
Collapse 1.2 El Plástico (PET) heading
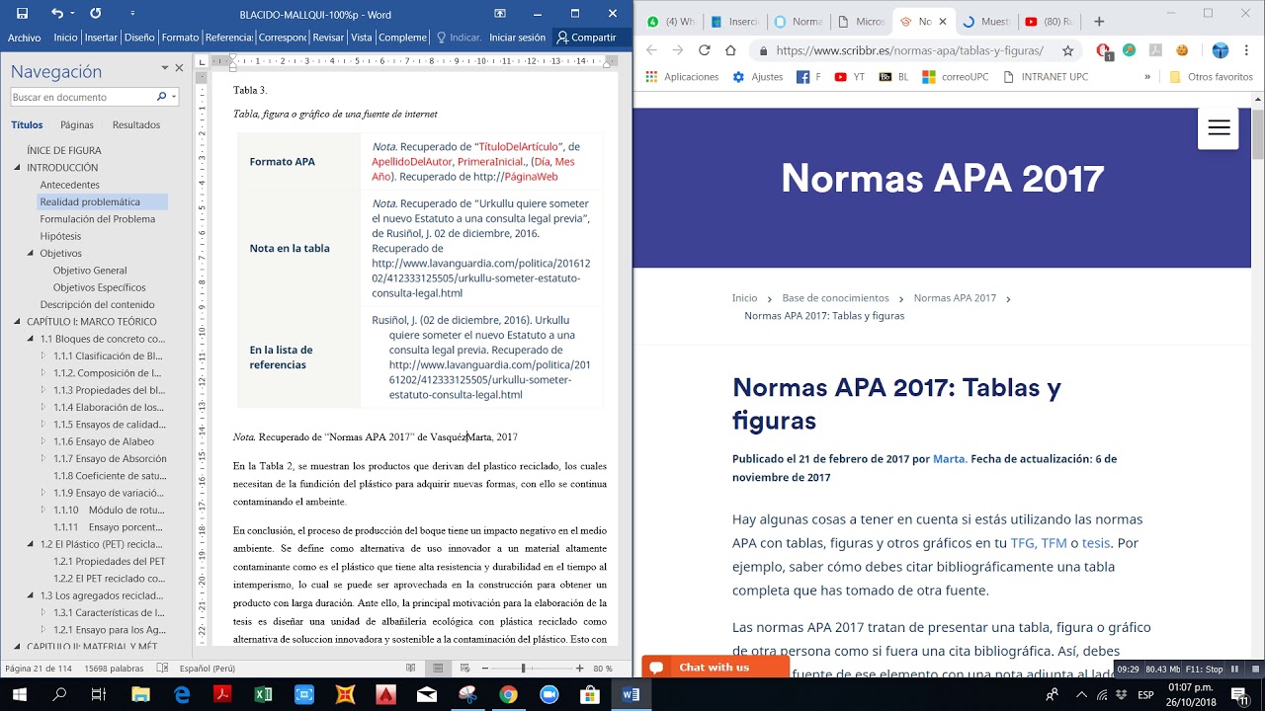[31, 544]
